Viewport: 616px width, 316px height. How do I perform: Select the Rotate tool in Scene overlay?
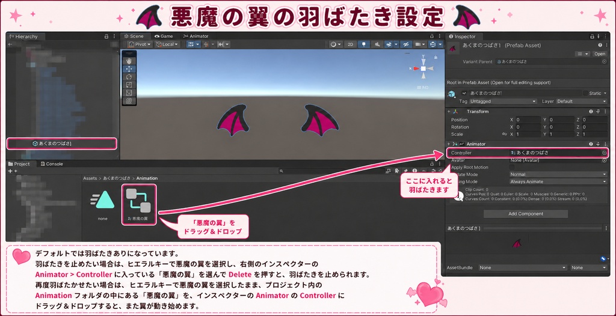pos(129,76)
